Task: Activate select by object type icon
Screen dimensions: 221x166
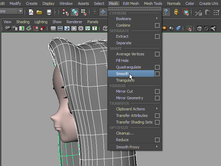Action: coord(75,12)
